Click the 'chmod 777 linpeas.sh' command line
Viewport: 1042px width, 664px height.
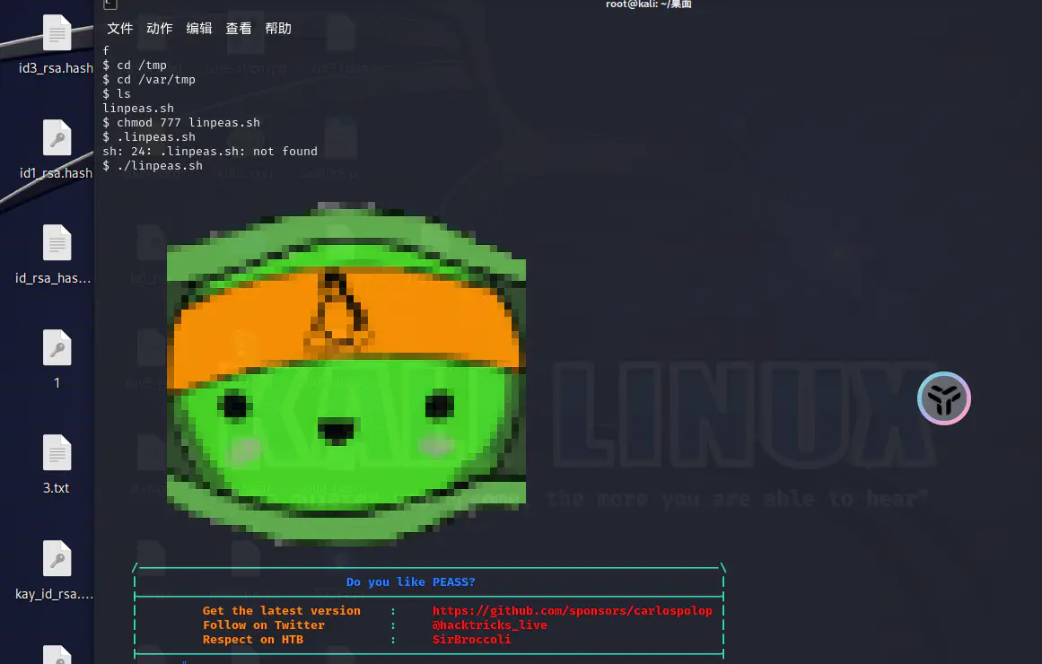(181, 122)
